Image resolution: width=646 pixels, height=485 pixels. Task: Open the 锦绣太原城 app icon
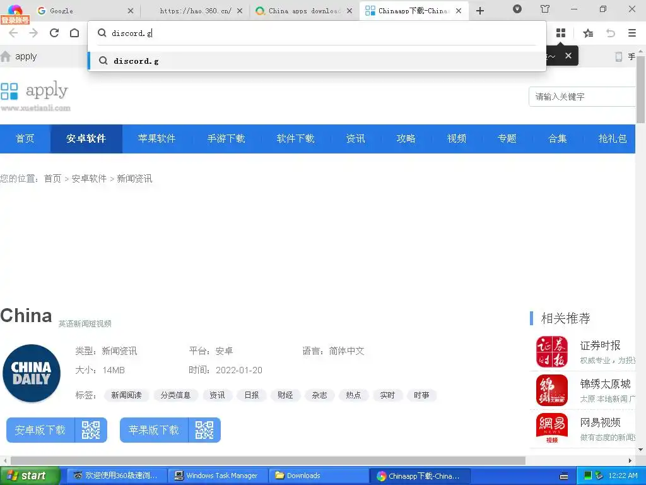tap(551, 390)
